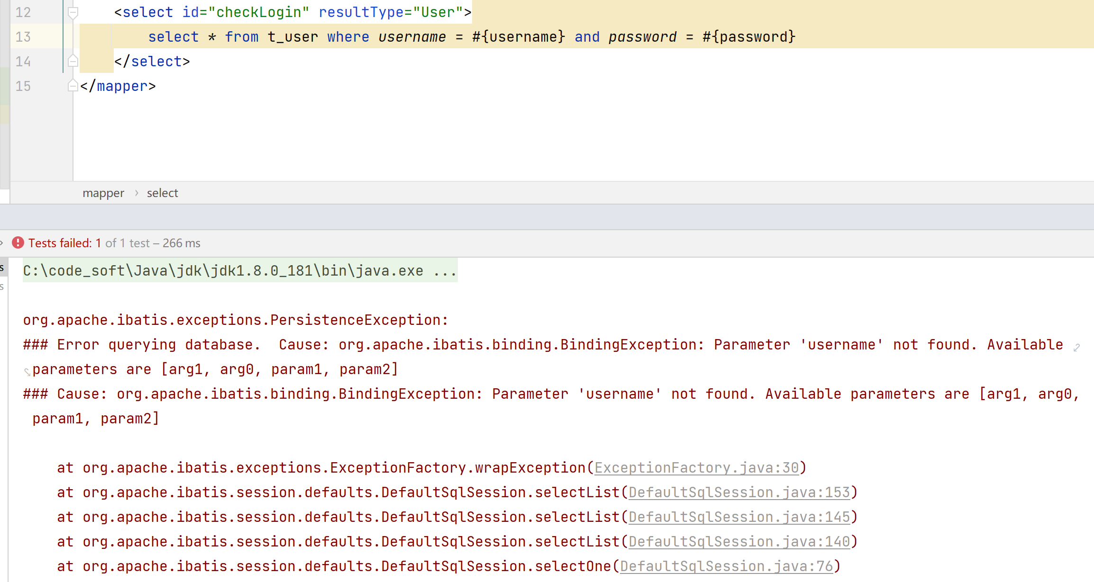Collapse the mapper fold marker on line 15

73,86
